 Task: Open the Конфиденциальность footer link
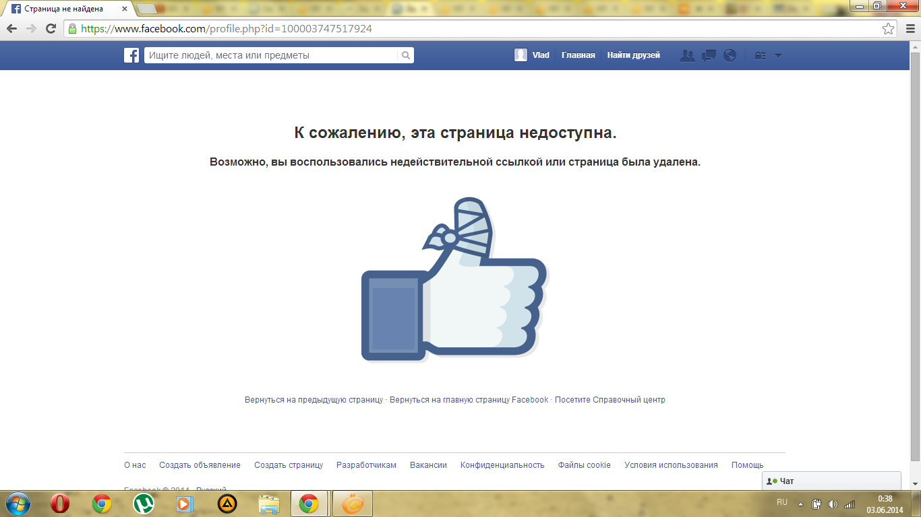pos(502,465)
